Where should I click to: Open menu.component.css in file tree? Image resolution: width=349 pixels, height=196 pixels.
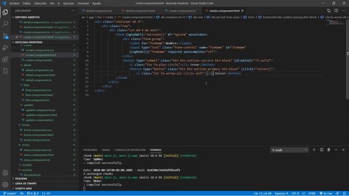pos(38,150)
